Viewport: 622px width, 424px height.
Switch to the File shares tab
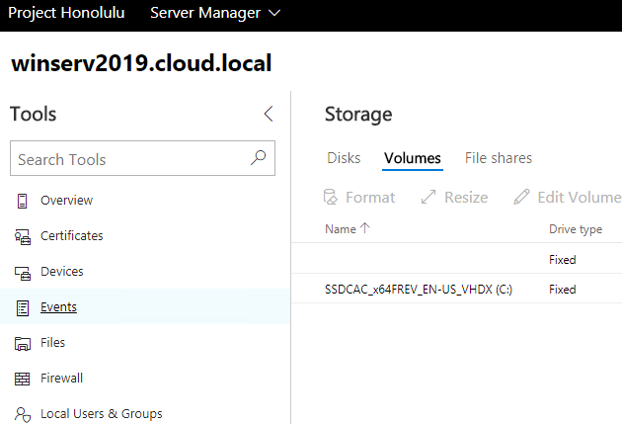pyautogui.click(x=499, y=158)
